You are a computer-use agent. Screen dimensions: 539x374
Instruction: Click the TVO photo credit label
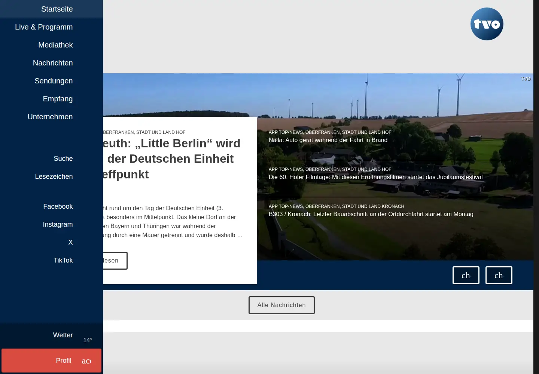click(526, 79)
